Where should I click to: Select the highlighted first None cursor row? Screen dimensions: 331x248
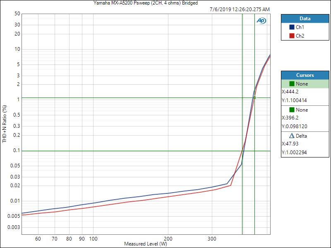coord(305,84)
